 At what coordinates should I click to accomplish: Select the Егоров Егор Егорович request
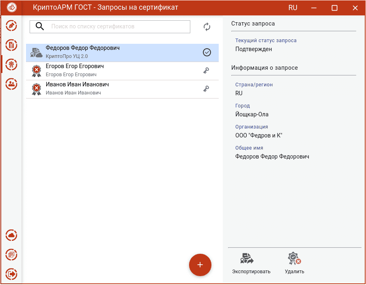pyautogui.click(x=122, y=71)
